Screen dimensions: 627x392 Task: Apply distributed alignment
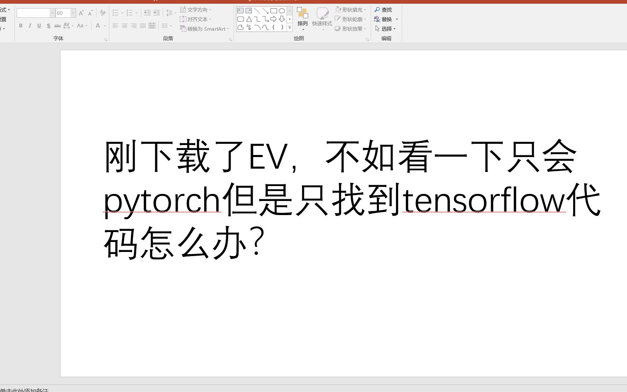(x=152, y=26)
